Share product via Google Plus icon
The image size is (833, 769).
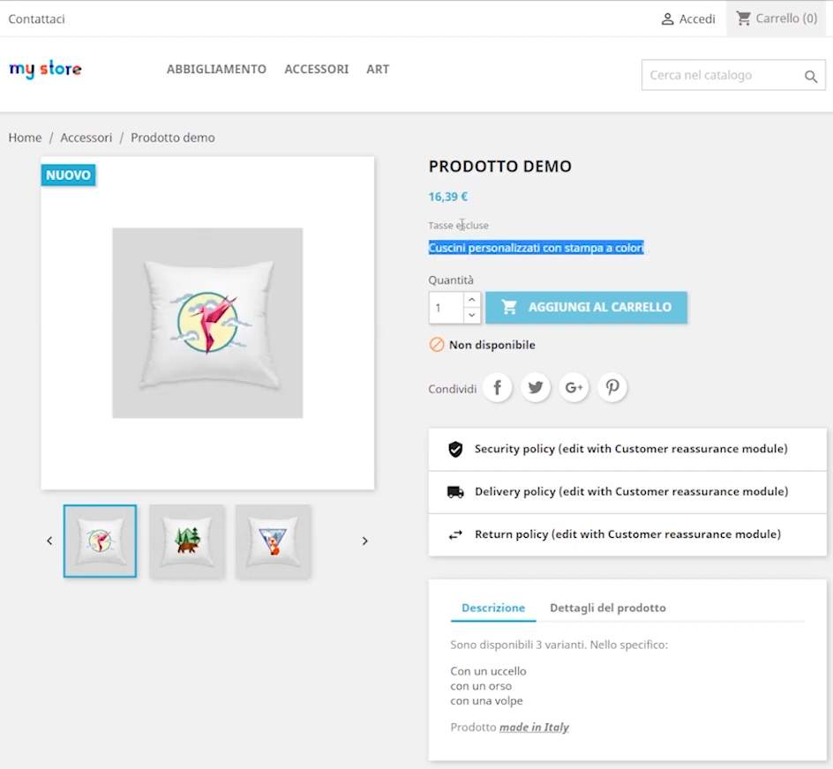click(x=574, y=387)
